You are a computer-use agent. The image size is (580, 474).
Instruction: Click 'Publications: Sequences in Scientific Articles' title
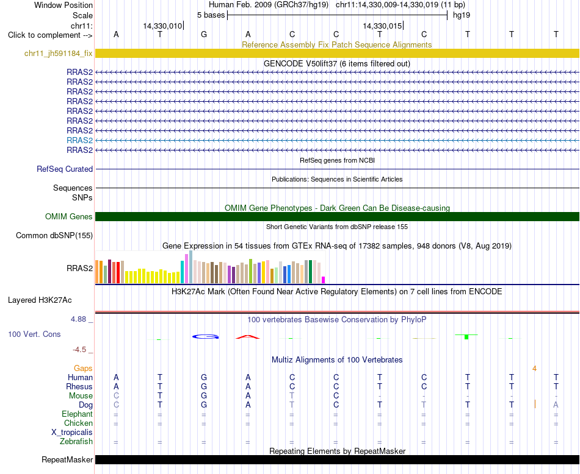(x=337, y=179)
